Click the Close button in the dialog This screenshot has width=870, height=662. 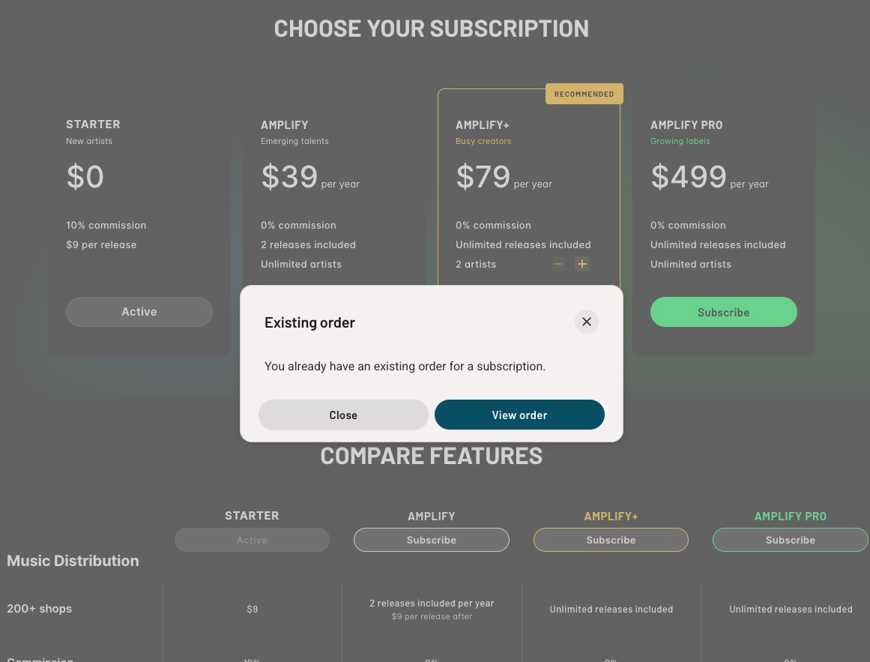[343, 415]
